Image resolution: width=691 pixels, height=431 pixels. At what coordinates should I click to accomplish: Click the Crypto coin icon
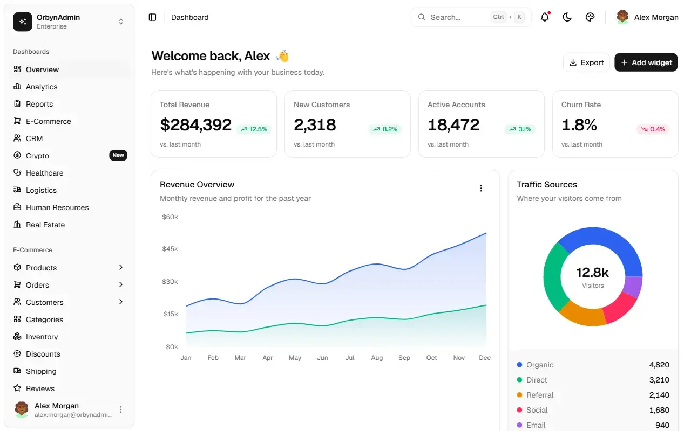17,156
